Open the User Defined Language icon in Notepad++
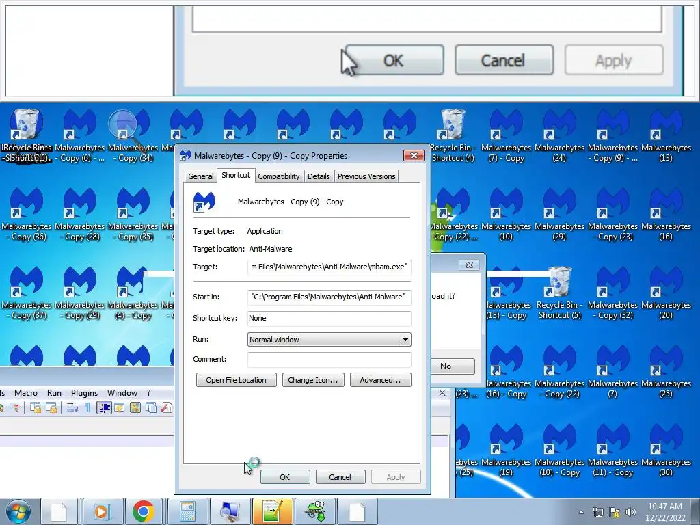The image size is (700, 525). 119,407
